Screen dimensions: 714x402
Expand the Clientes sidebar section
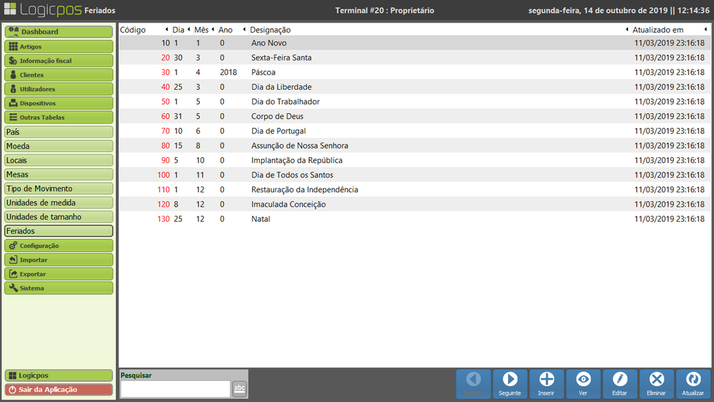point(58,75)
